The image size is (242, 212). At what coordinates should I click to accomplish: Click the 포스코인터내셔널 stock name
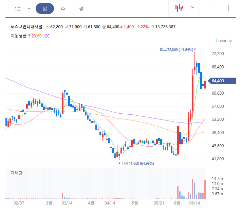[26, 27]
